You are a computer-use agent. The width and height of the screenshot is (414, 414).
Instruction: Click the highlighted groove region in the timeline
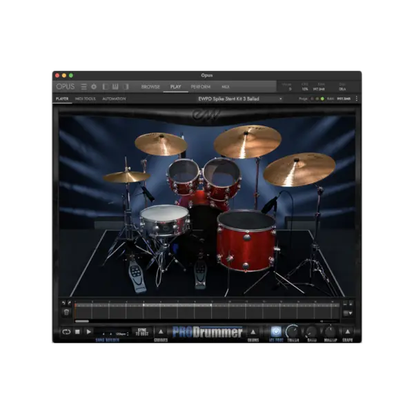tap(177, 305)
